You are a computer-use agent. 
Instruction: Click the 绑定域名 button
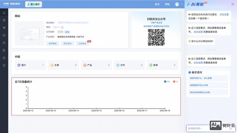click(x=67, y=43)
